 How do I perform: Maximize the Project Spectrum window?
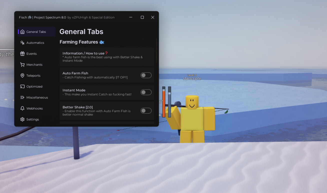click(x=142, y=17)
